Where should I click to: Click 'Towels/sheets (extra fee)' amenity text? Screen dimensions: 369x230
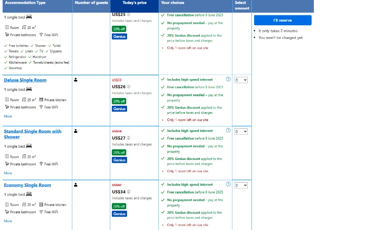tap(51, 62)
